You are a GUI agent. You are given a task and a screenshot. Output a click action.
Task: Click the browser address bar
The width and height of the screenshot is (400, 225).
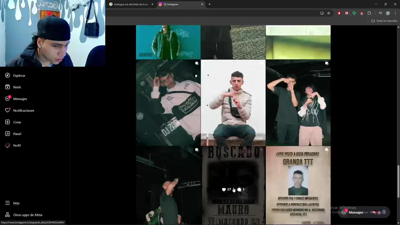tap(212, 13)
